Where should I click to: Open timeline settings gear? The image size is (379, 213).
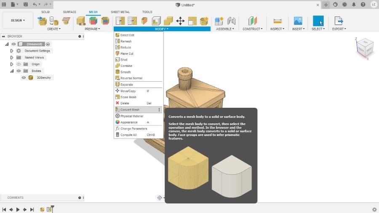click(x=374, y=209)
